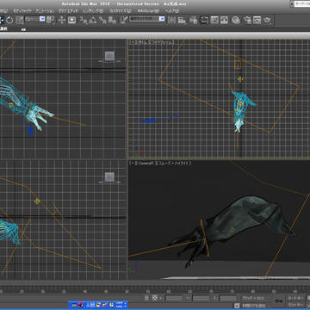Toggle the Angle Snap button
This screenshot has width=310, height=310.
[93, 20]
